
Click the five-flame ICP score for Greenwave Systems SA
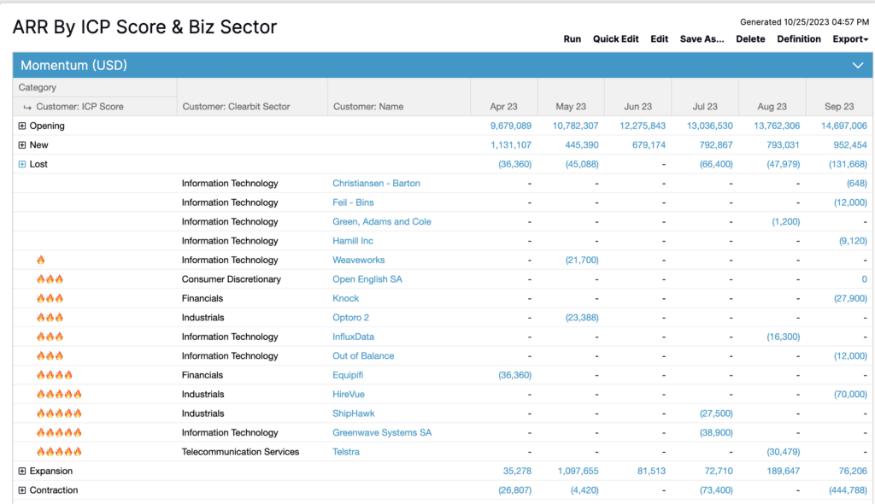59,432
